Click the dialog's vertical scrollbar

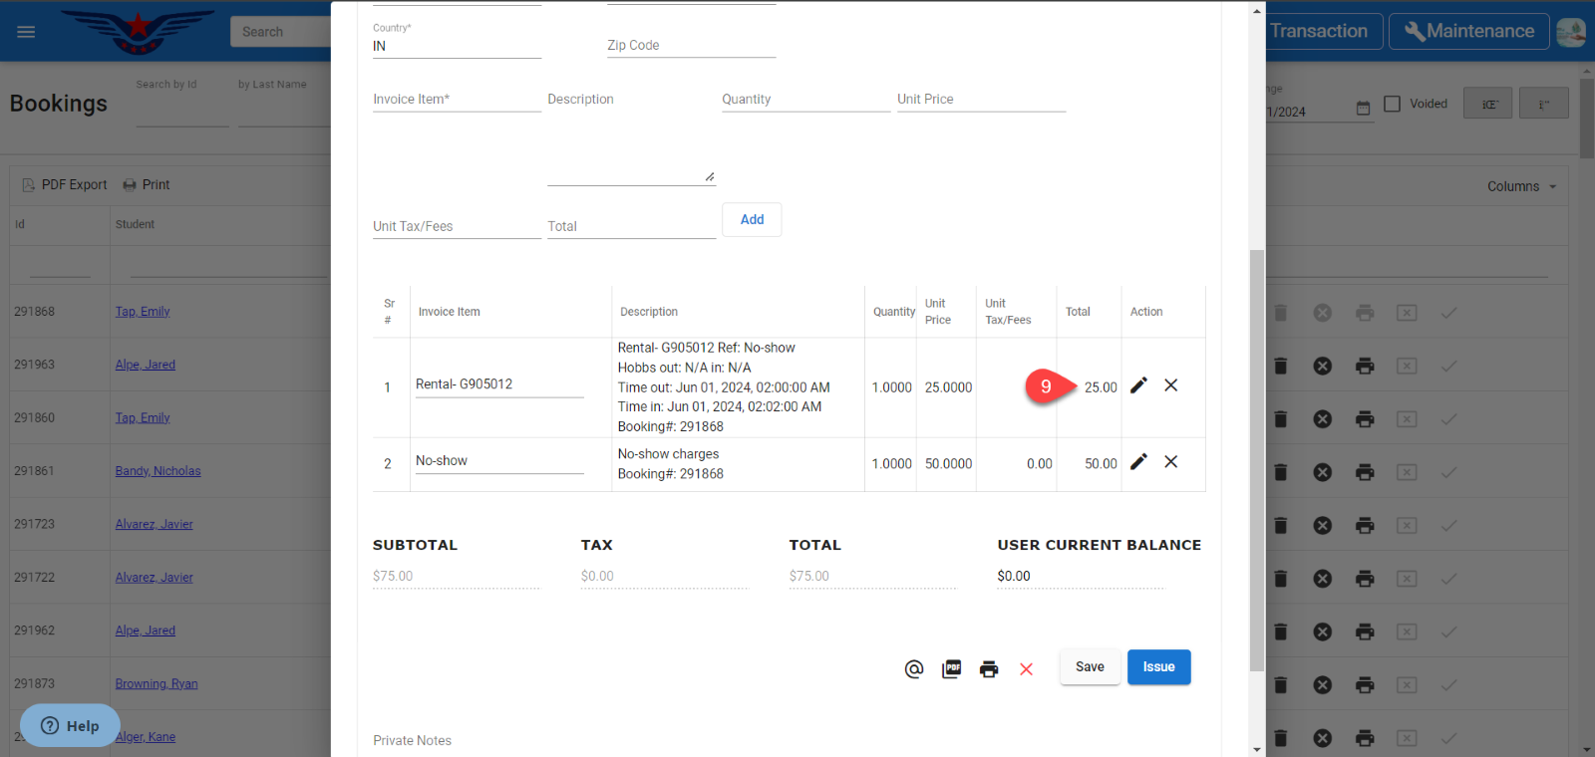point(1257,458)
